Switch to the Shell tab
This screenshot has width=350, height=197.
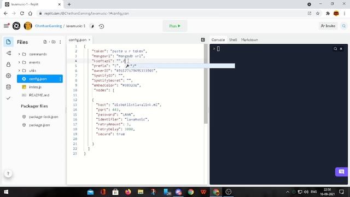coord(233,40)
